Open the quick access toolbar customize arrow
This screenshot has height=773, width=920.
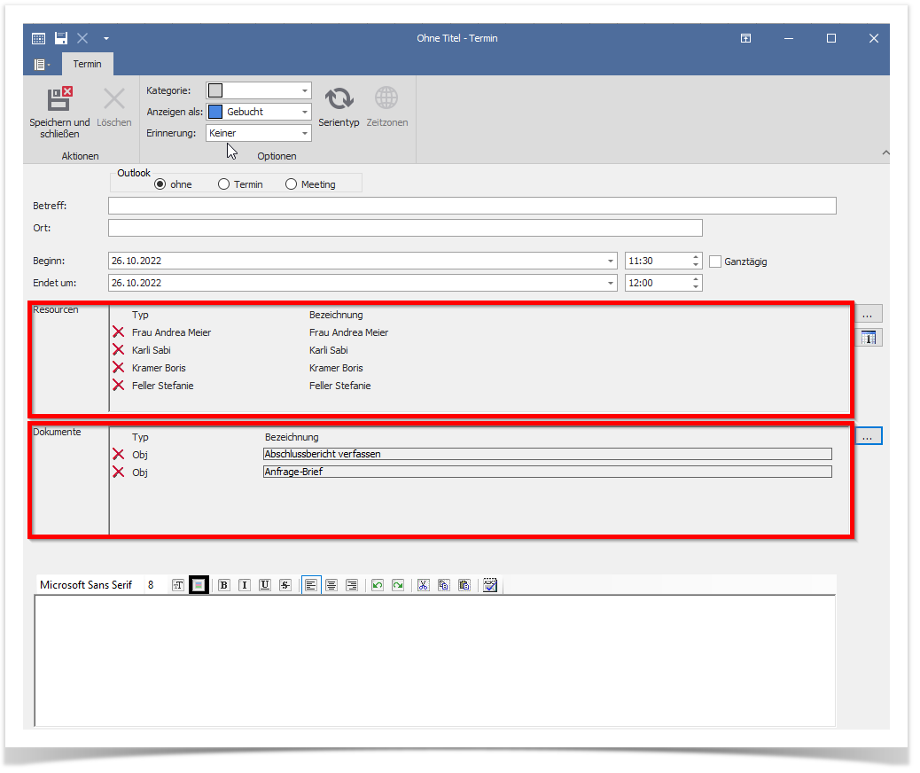tap(106, 39)
